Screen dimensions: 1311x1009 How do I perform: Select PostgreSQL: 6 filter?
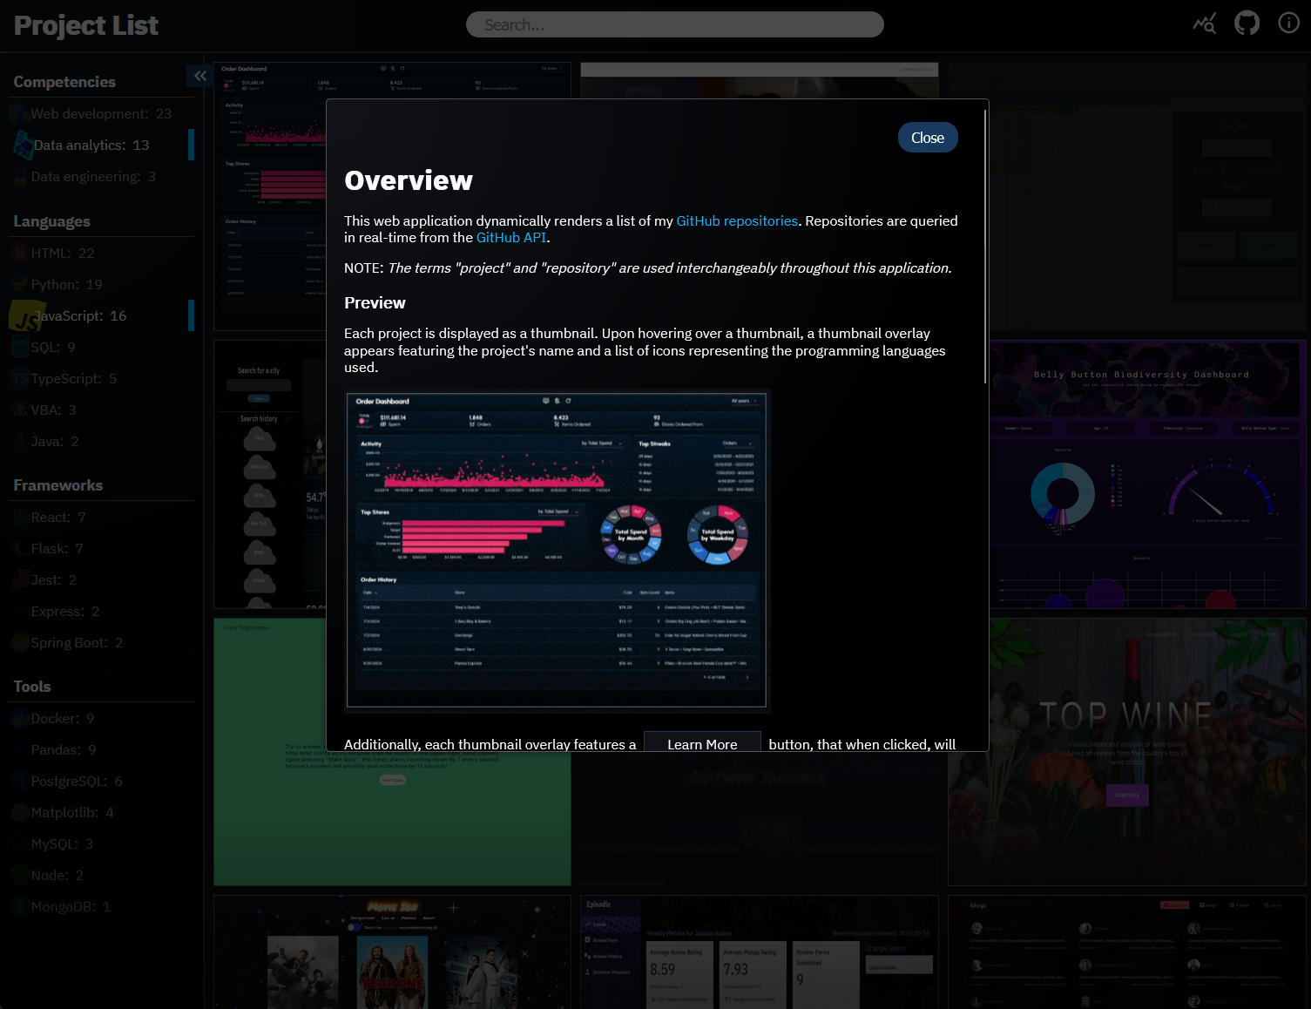(x=101, y=782)
